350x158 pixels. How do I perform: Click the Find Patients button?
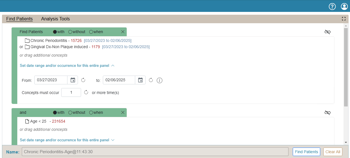(306, 152)
